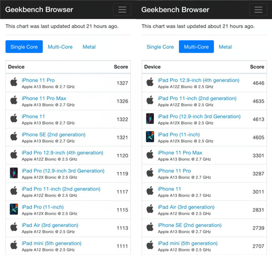Click Apple logo beside iPad Air score 2831
The height and width of the screenshot is (255, 272).
(150, 209)
